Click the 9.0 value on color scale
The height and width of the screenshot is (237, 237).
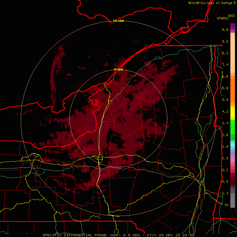[225, 41]
